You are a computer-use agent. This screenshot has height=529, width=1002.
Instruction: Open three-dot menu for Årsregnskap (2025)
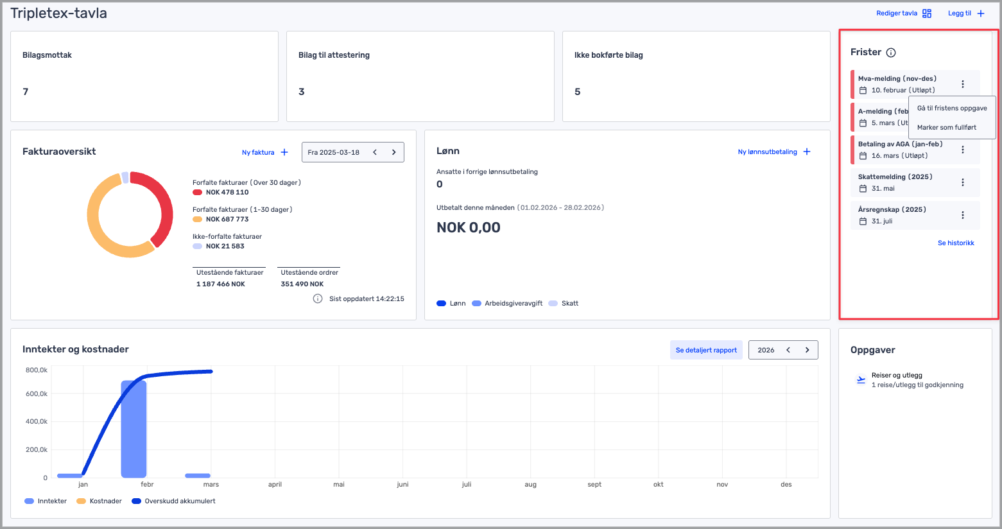pos(962,215)
